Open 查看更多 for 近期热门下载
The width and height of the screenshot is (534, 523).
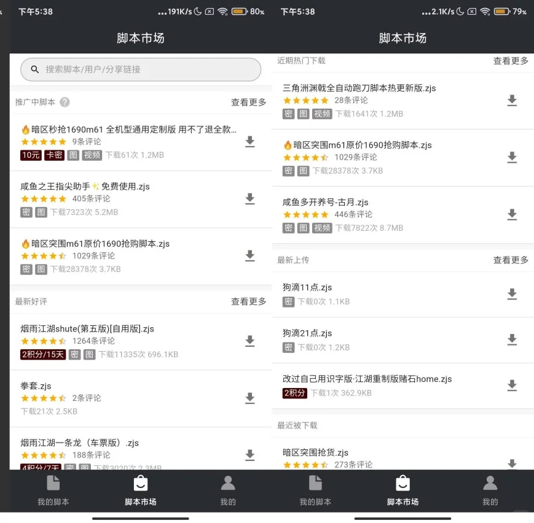[510, 61]
